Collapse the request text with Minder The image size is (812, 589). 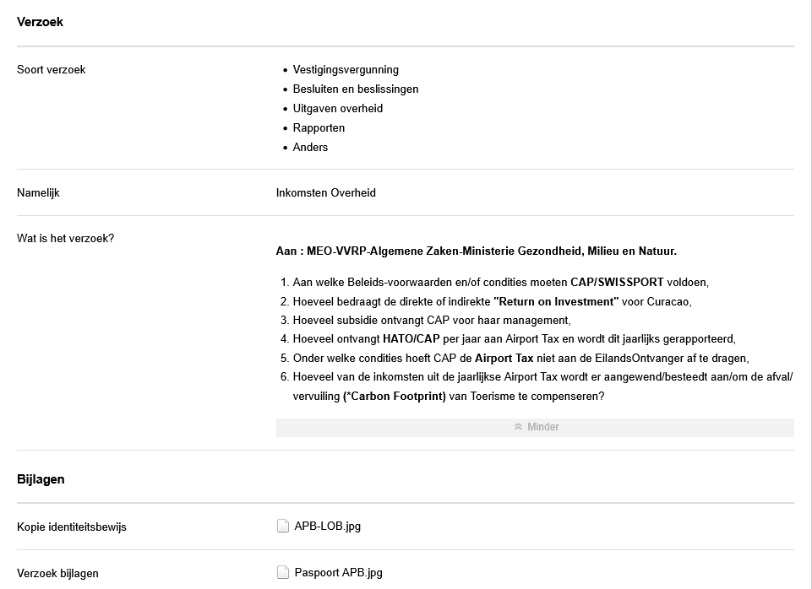tap(535, 427)
